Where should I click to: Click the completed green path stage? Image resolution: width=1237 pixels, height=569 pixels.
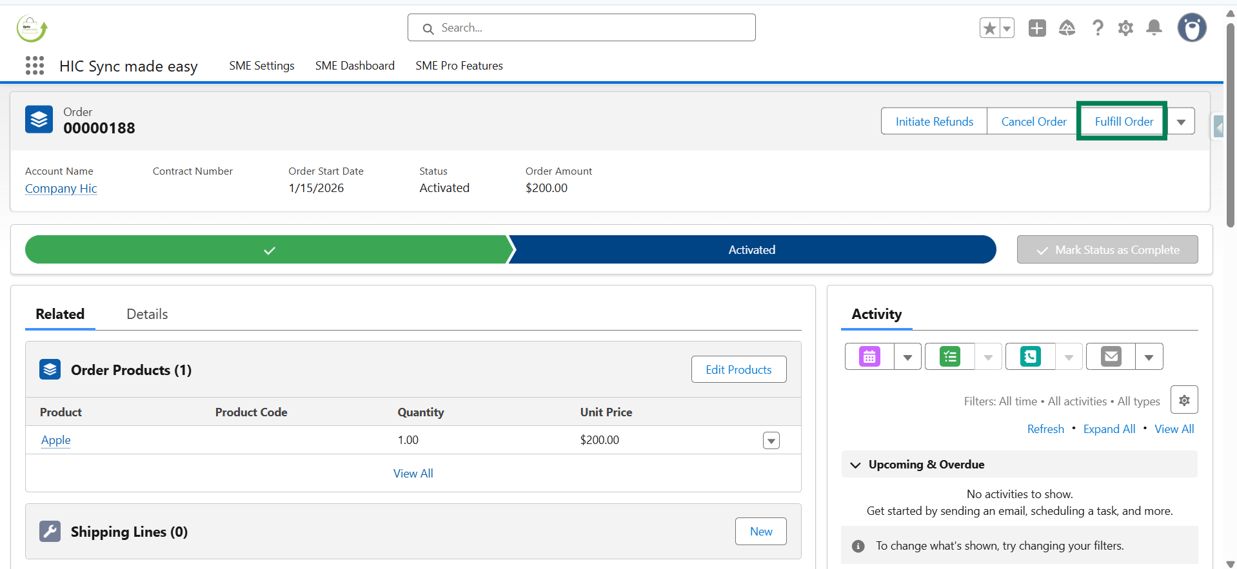[x=269, y=249]
